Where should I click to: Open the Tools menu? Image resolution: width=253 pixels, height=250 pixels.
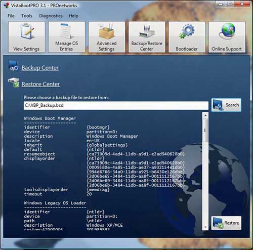pyautogui.click(x=27, y=16)
